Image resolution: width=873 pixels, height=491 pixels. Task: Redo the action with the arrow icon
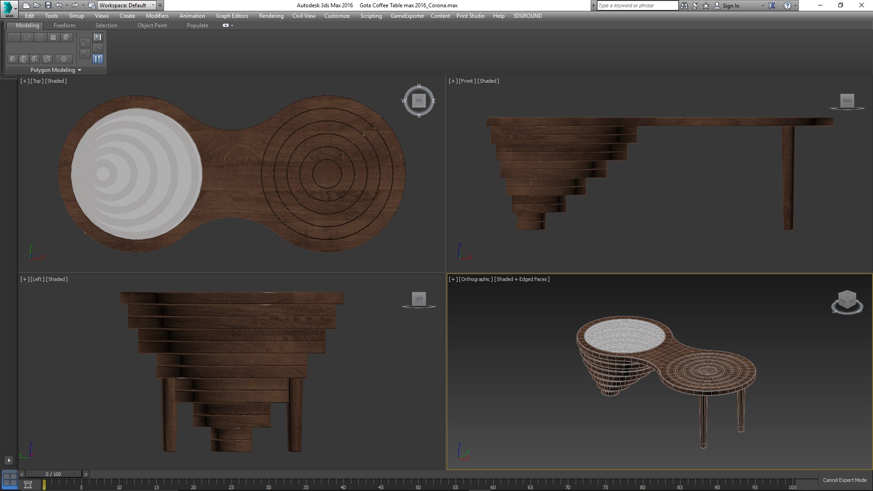coord(75,5)
